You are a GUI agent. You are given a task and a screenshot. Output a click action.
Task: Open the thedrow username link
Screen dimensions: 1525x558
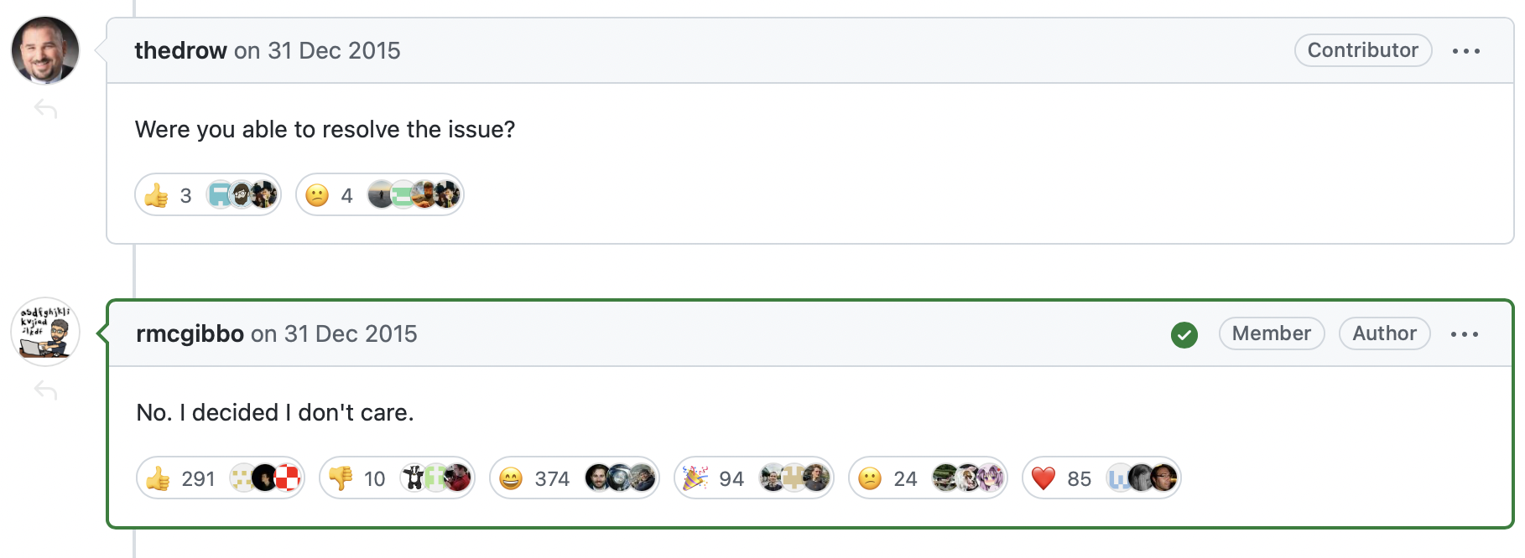coord(180,50)
